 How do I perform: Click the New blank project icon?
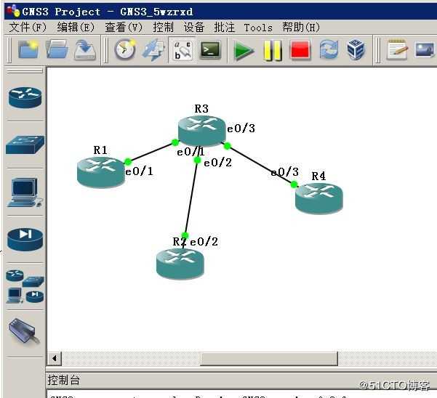point(28,49)
